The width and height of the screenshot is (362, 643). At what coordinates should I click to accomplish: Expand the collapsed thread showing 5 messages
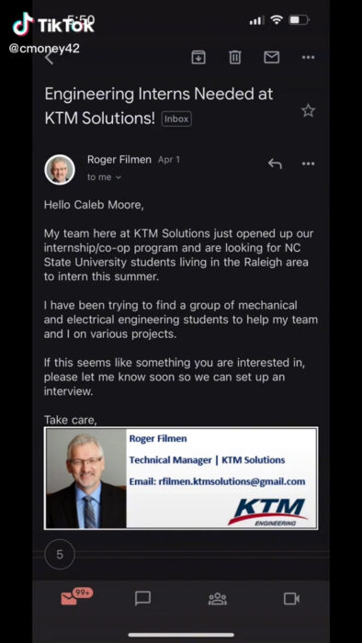click(60, 555)
